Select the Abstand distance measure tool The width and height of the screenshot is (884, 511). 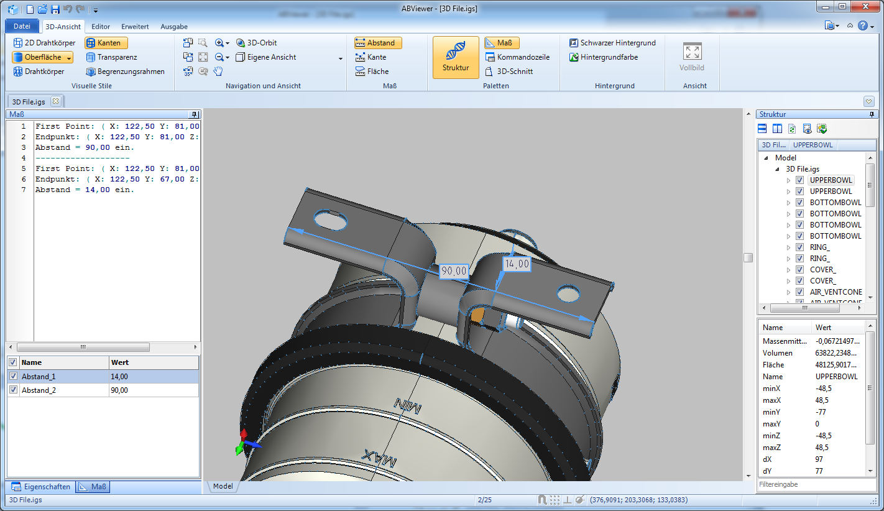click(x=378, y=43)
